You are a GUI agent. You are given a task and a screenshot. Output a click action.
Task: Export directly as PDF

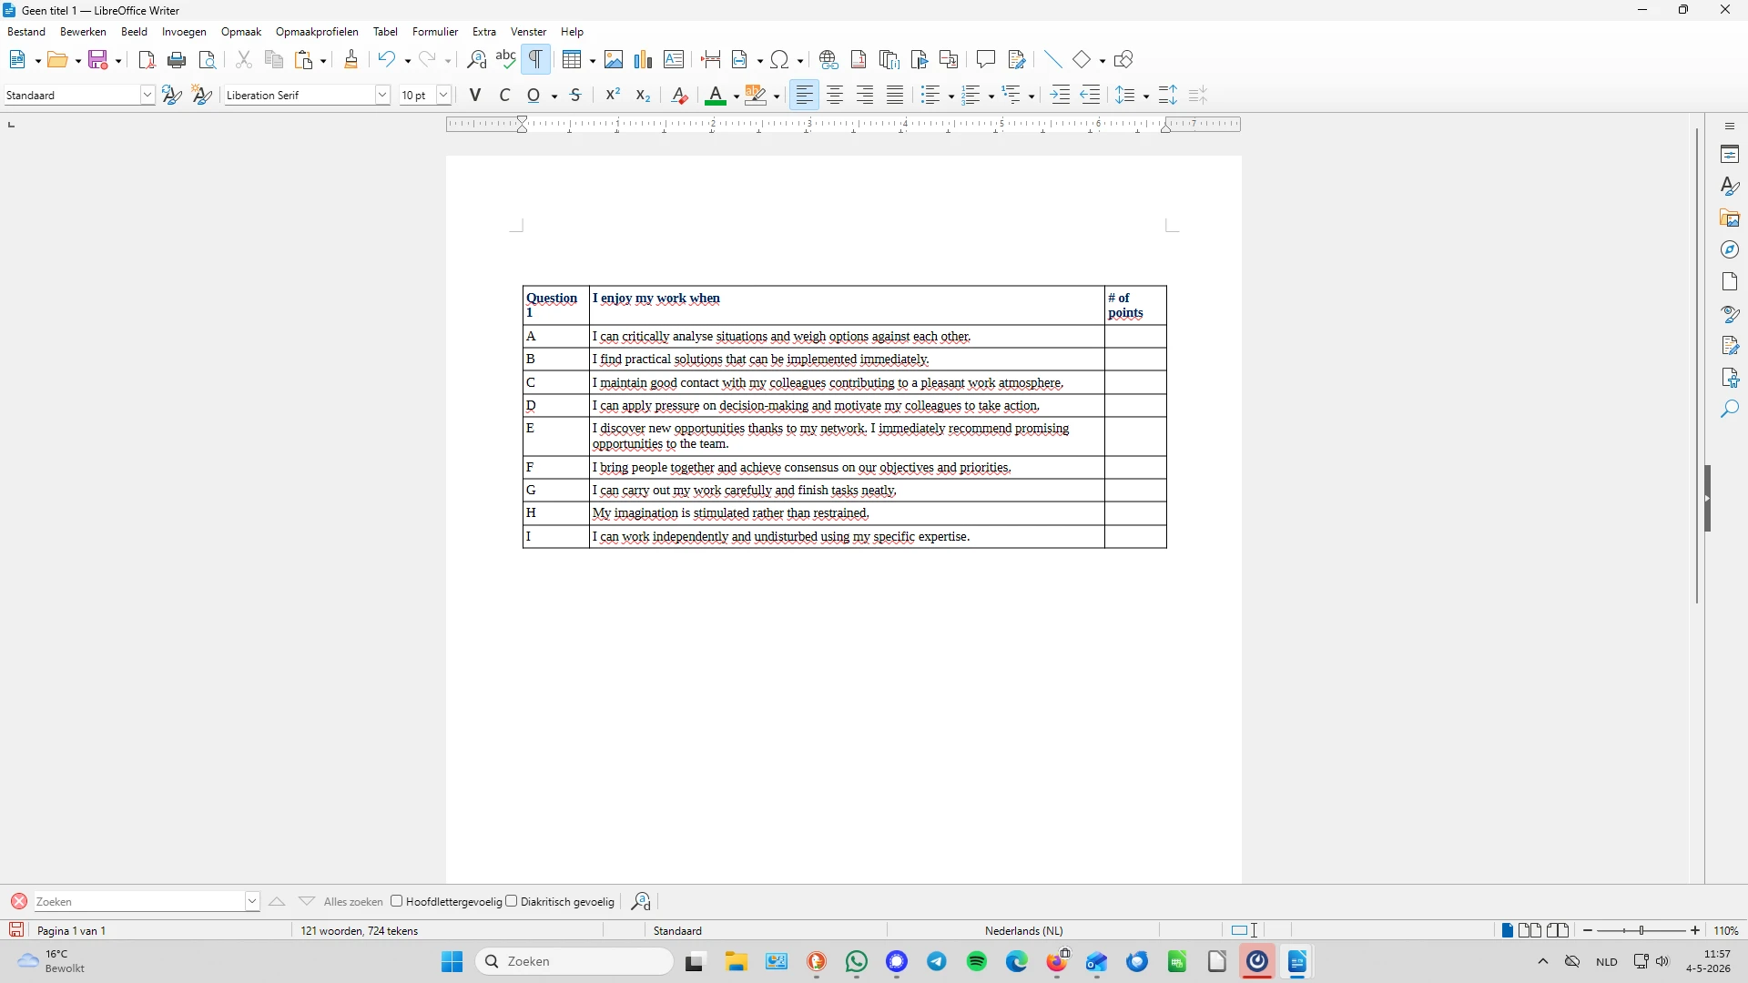147,60
